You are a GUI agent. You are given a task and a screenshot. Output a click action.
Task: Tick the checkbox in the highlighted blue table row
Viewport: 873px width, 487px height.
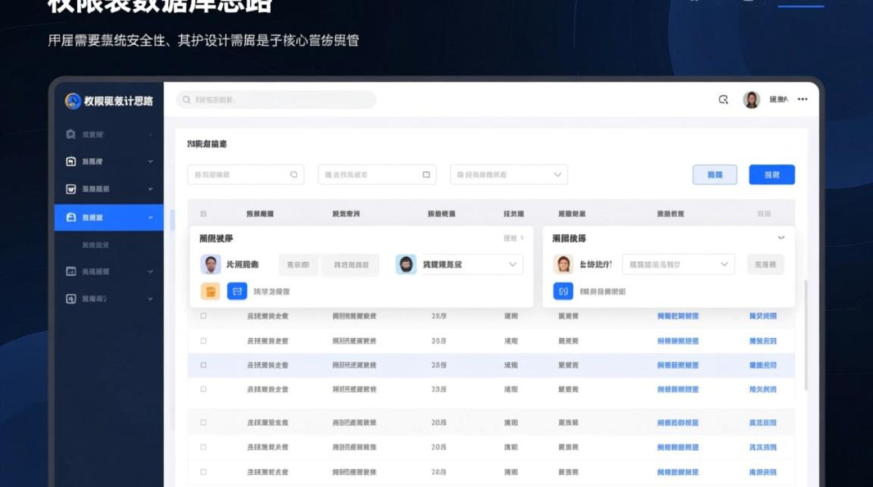(203, 366)
